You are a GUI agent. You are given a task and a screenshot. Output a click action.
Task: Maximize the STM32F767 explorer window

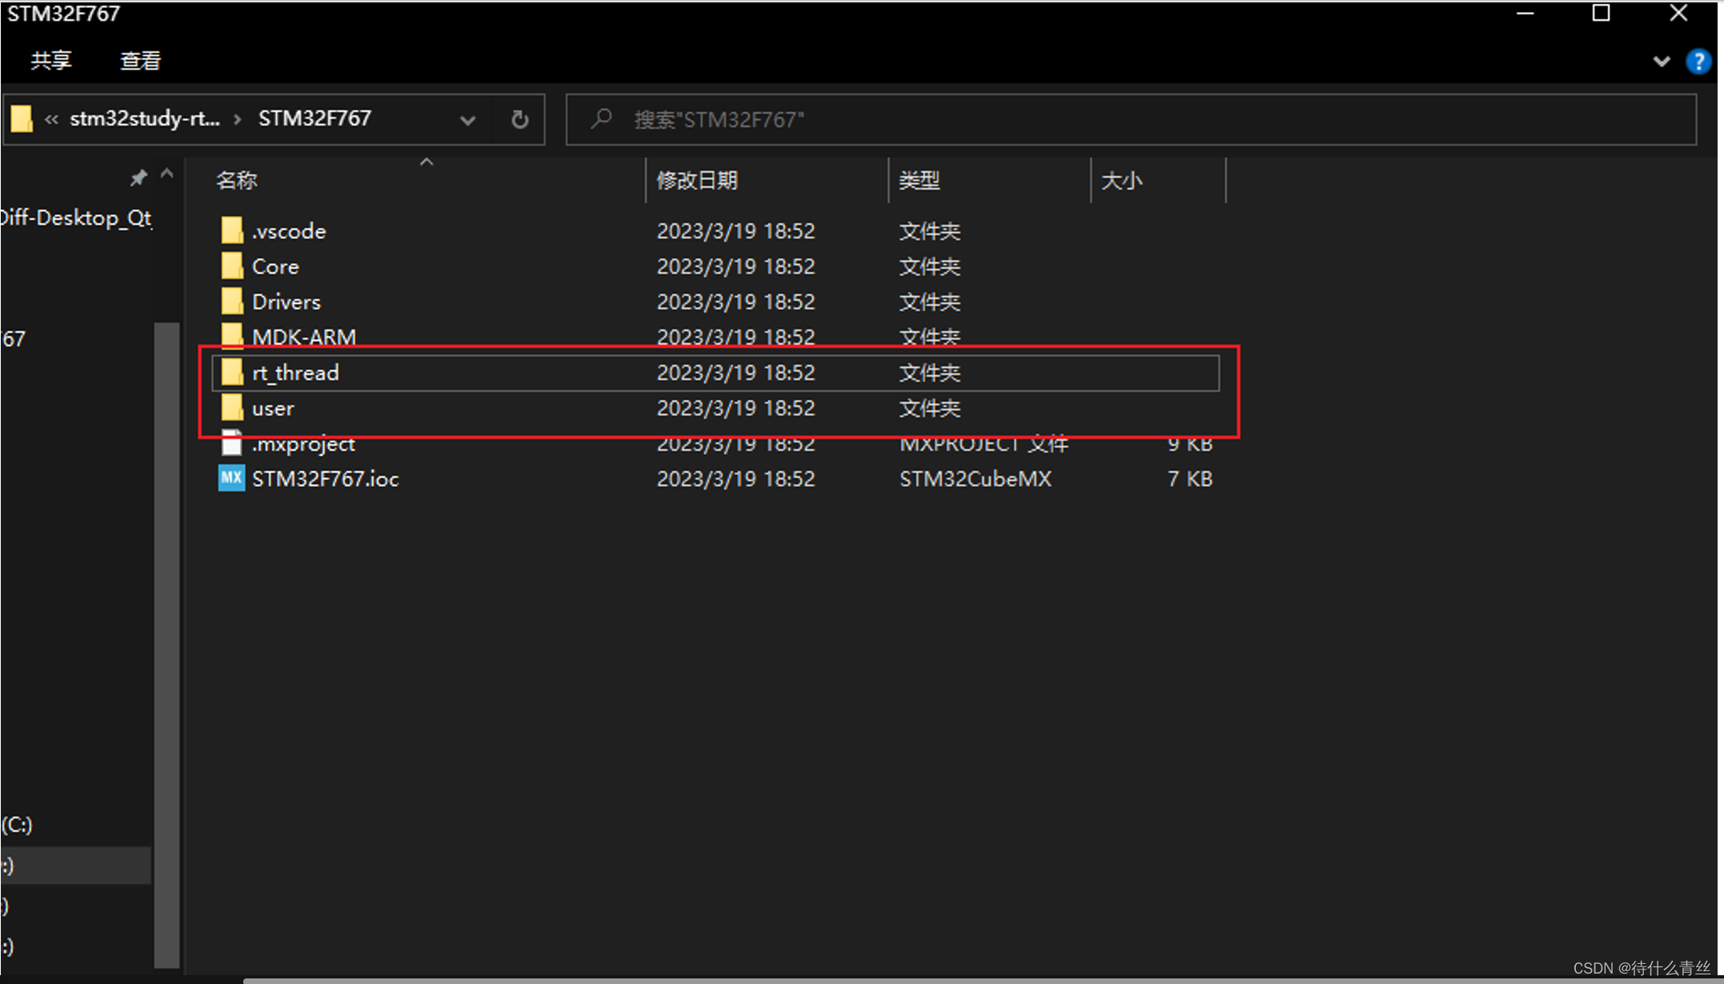click(1601, 14)
